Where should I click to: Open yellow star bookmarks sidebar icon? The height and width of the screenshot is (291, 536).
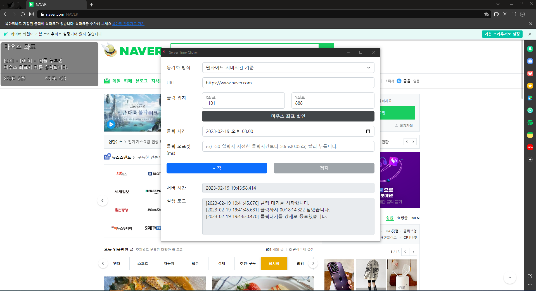click(x=530, y=86)
